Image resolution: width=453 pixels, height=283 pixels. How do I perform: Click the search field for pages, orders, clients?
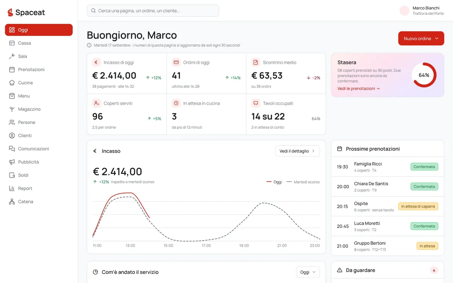tap(153, 11)
